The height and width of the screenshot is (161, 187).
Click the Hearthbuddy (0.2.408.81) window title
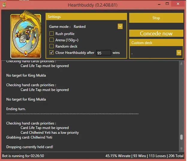pyautogui.click(x=93, y=5)
